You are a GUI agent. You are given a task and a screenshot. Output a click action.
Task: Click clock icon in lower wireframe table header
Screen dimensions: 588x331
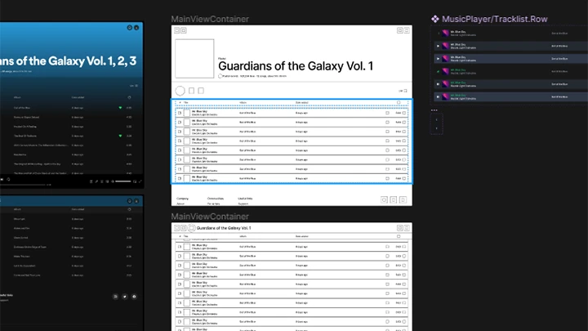(x=399, y=236)
